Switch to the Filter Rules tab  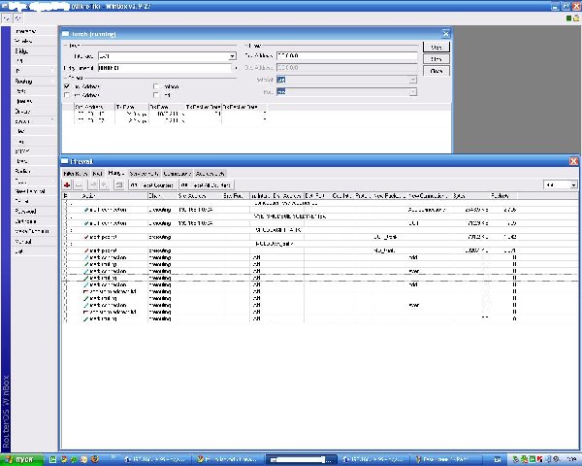click(75, 172)
